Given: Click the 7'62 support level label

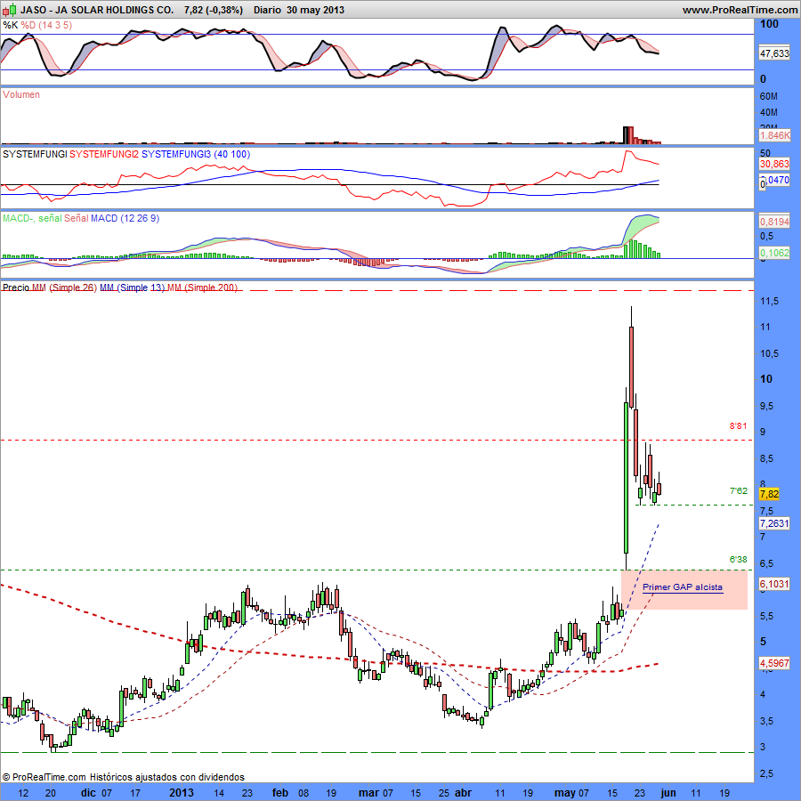Looking at the screenshot, I should tap(738, 491).
